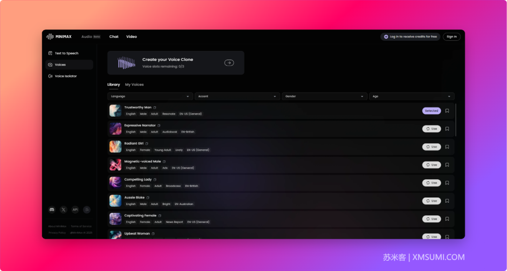Click the MiniMax logo

click(x=59, y=37)
